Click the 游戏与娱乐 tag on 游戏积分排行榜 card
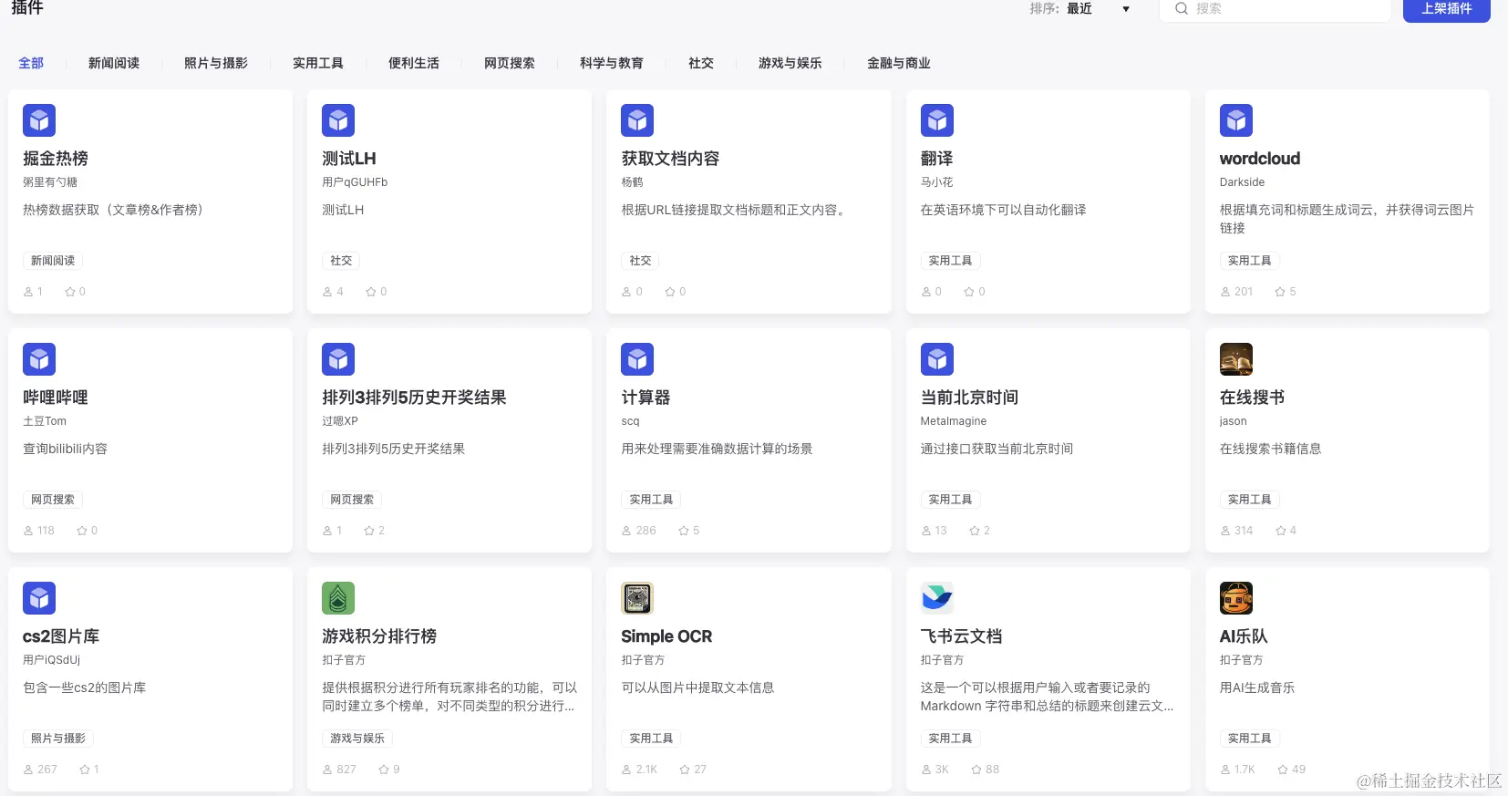Screen dimensions: 1508x796 click(x=357, y=739)
